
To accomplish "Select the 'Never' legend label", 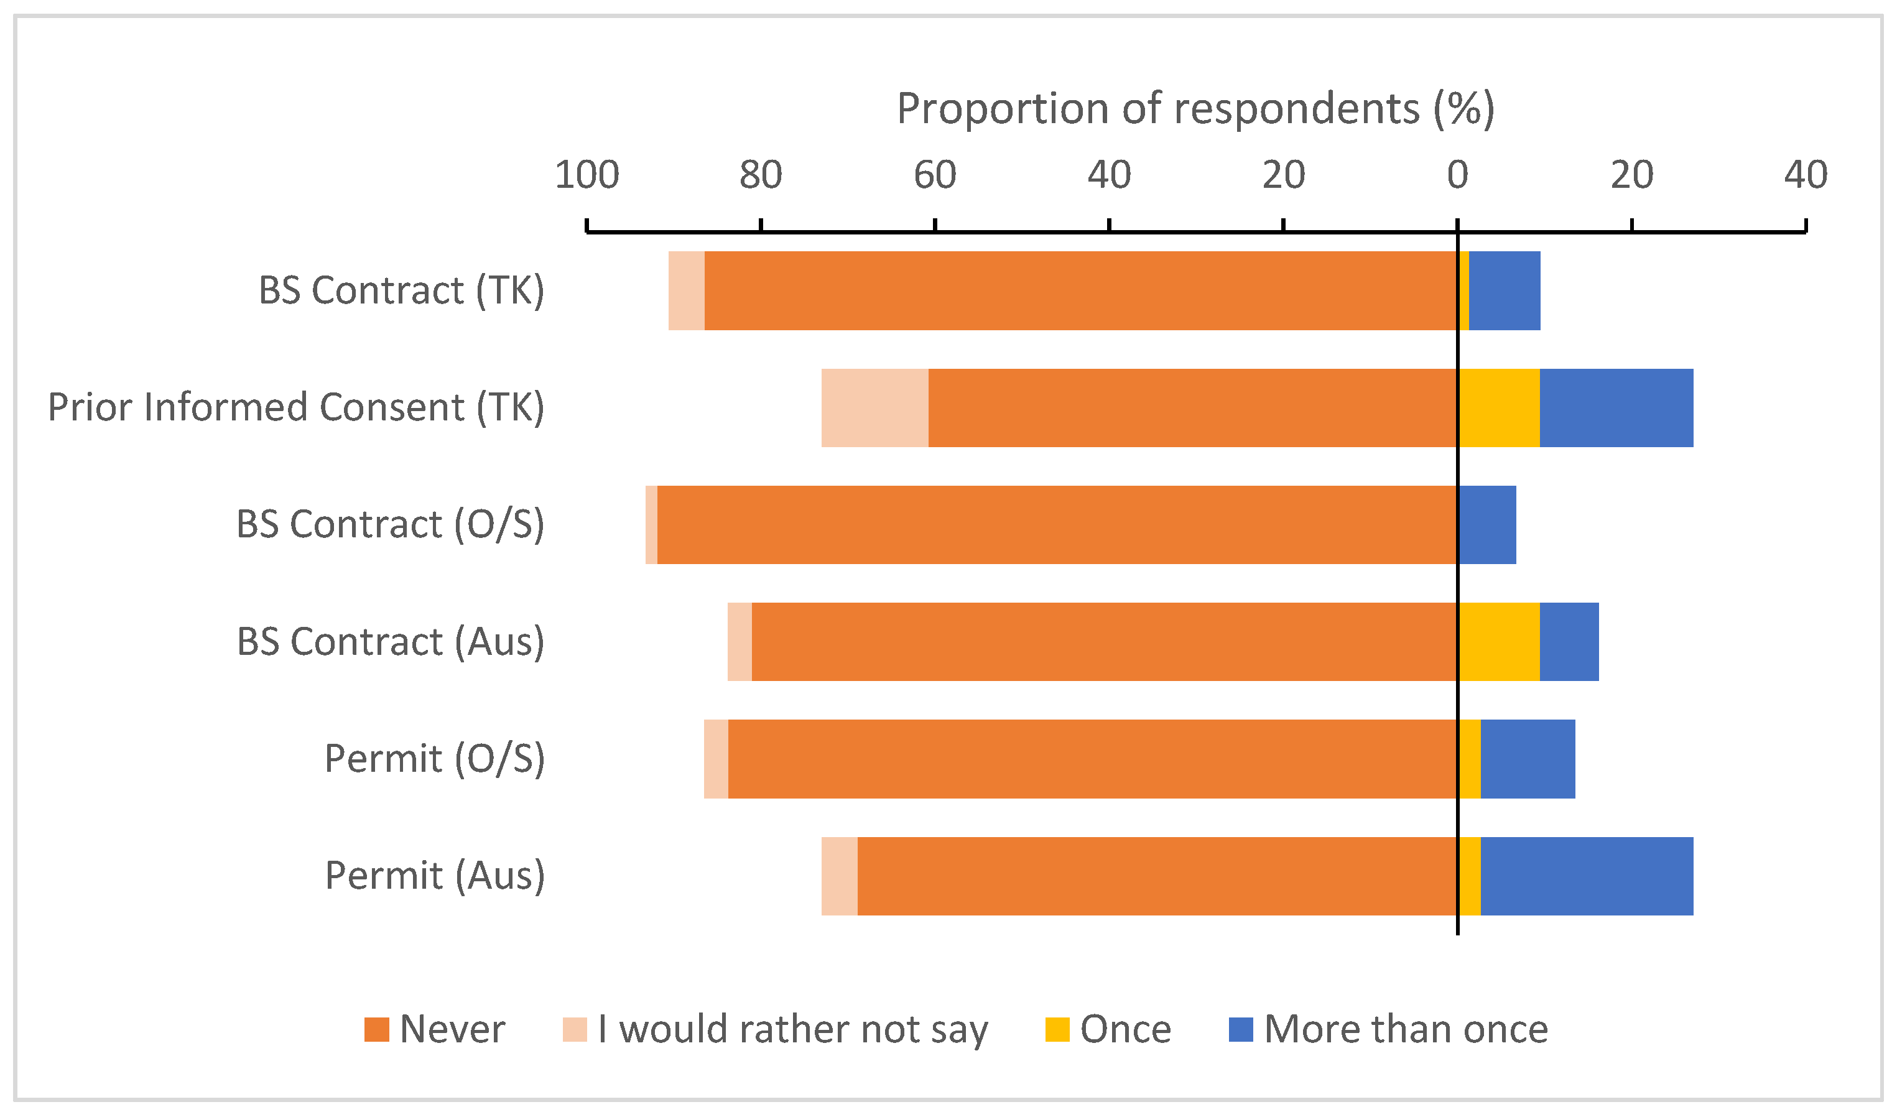I will pos(452,1029).
